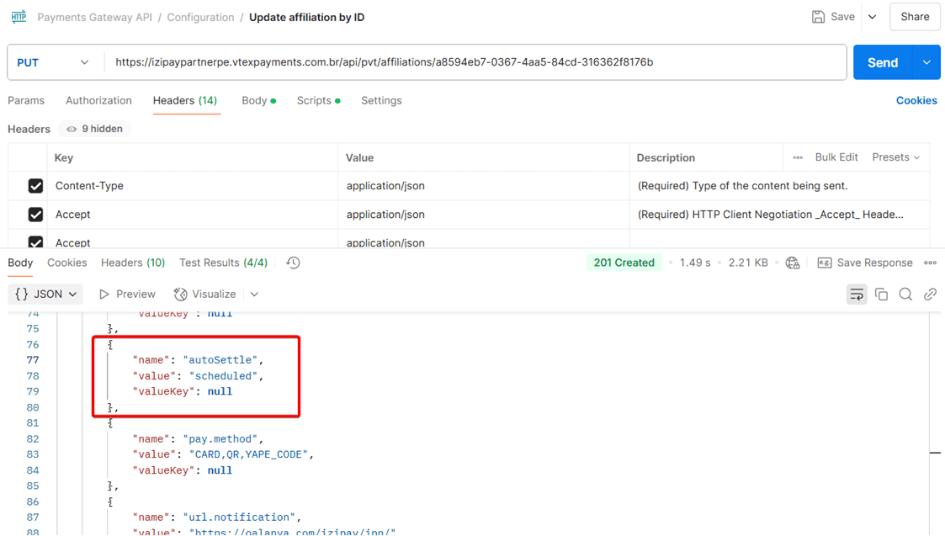
Task: Click "url.notification" on line 87
Action: click(239, 517)
